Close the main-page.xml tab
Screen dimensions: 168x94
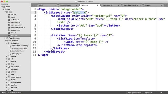pos(76,5)
